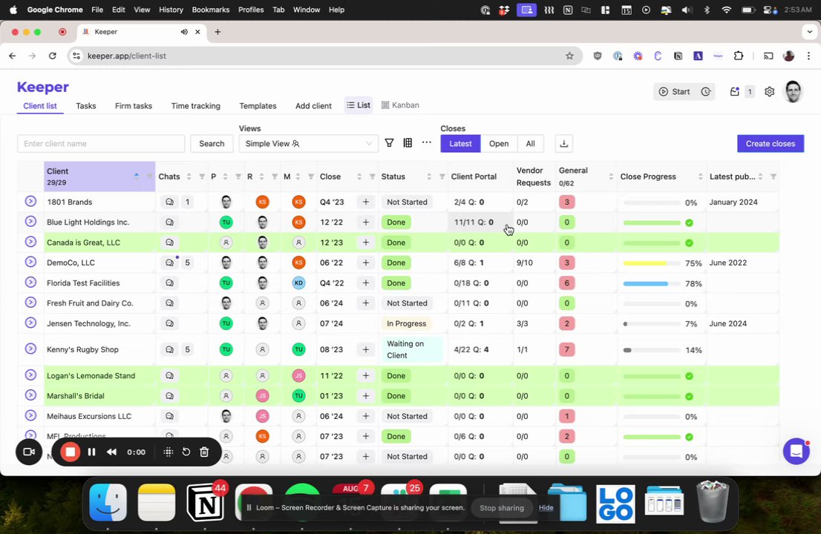Open the notifications icon with badge 1
This screenshot has height=534, width=821.
[735, 91]
